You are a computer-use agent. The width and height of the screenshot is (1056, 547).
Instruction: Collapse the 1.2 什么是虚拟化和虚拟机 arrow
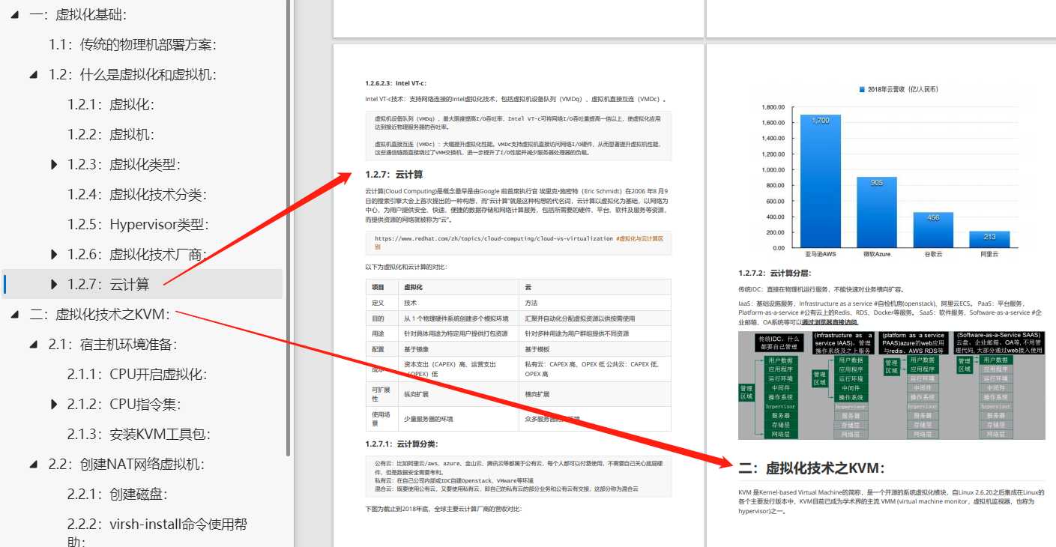(34, 75)
